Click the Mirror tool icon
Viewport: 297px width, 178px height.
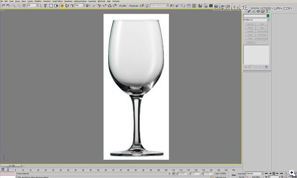tap(172, 6)
